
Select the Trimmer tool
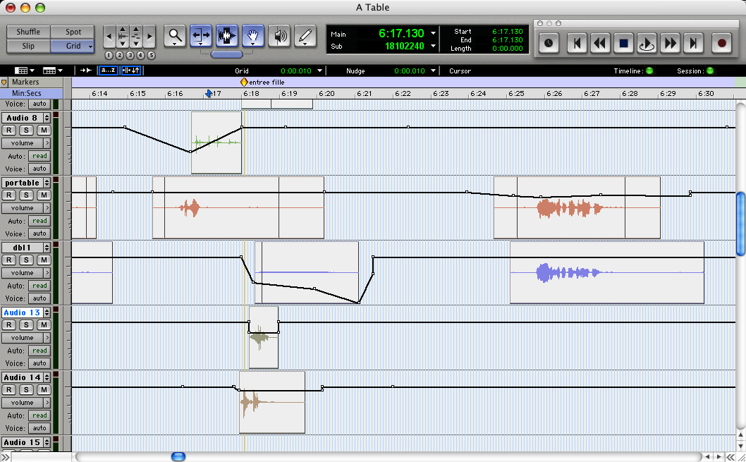tap(201, 35)
